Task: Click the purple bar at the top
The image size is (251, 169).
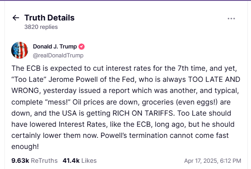Action: pyautogui.click(x=125, y=0)
